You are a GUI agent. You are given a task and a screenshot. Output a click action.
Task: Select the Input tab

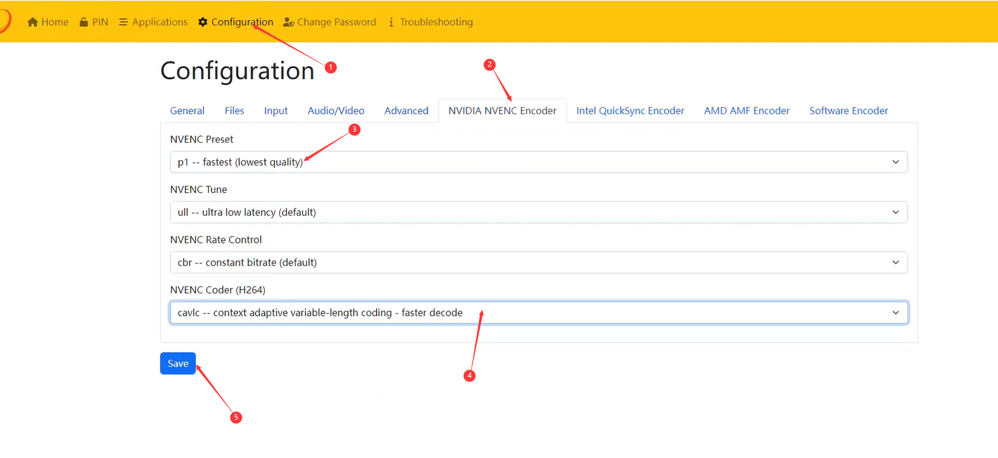pyautogui.click(x=276, y=111)
